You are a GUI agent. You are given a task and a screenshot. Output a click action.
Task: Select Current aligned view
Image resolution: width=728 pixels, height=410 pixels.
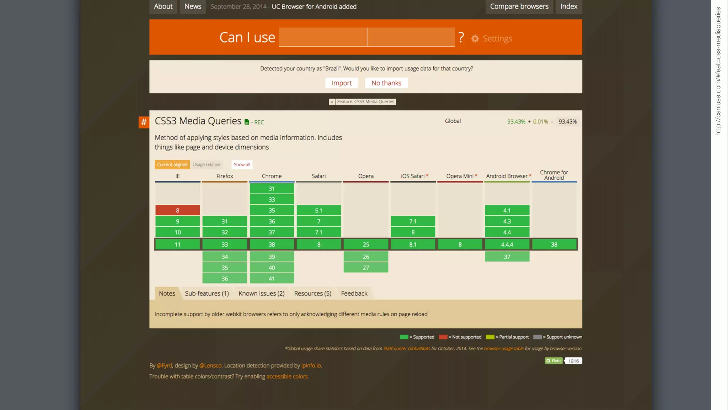172,164
